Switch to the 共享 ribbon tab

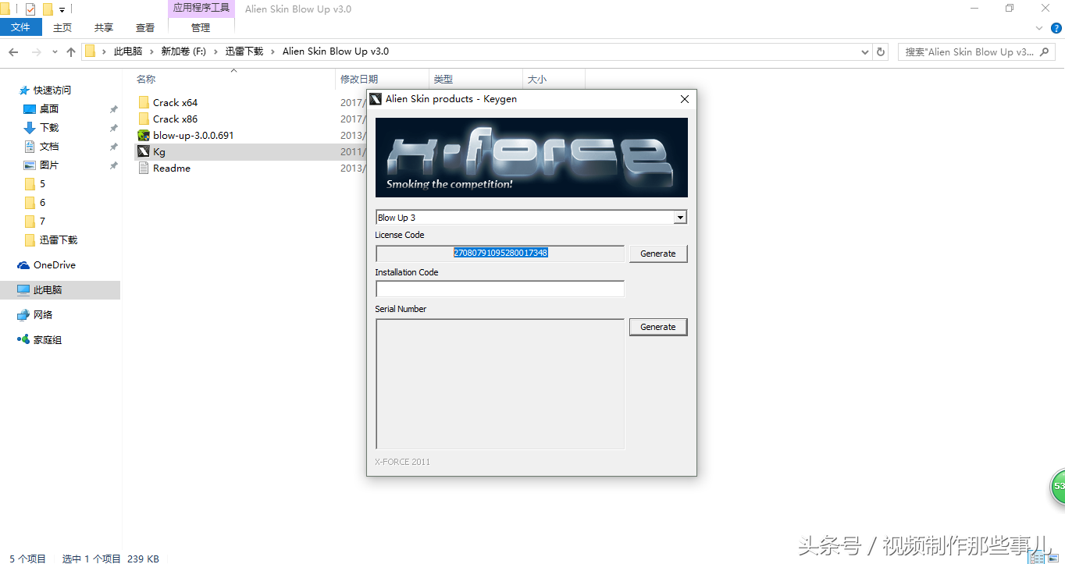104,27
